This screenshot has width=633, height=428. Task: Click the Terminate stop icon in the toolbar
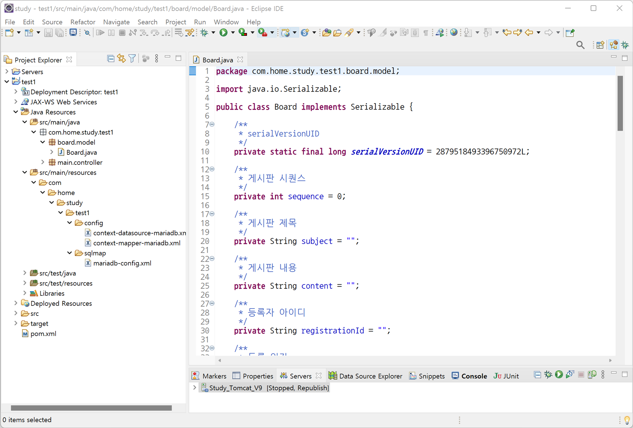click(122, 33)
